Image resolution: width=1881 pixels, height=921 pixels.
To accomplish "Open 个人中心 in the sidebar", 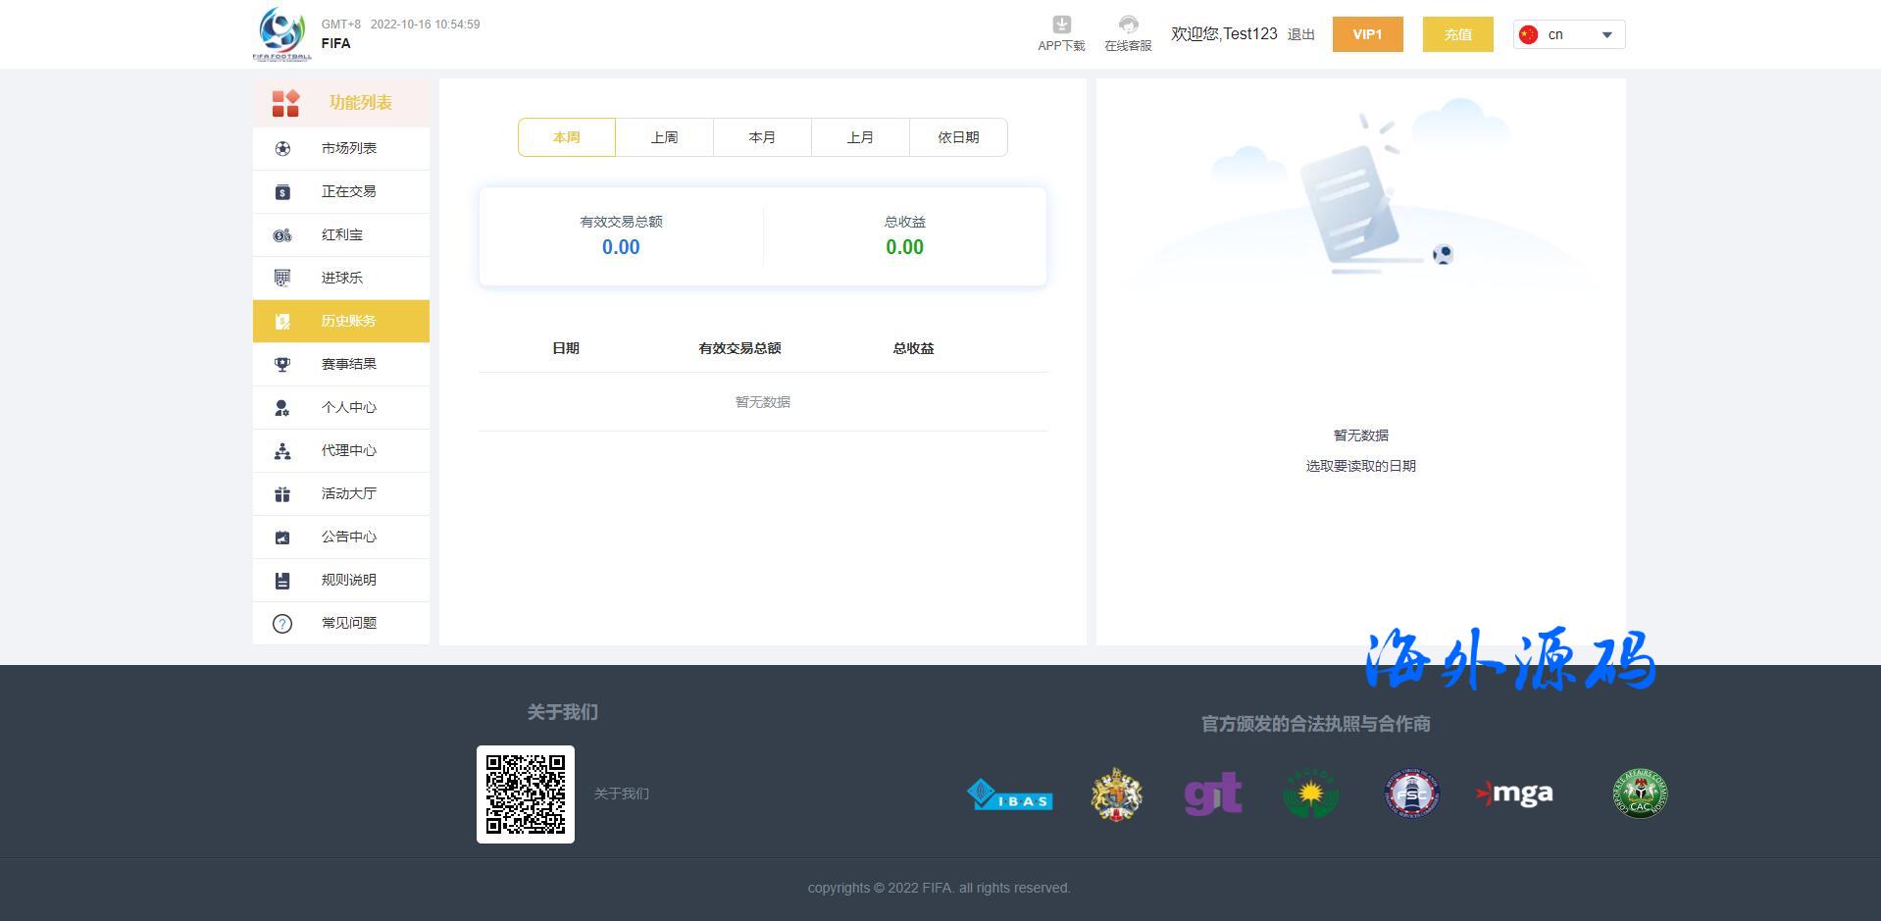I will (348, 408).
